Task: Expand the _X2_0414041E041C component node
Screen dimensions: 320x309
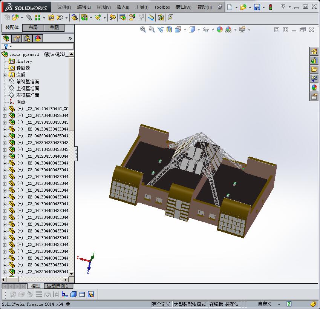Action: [5, 109]
